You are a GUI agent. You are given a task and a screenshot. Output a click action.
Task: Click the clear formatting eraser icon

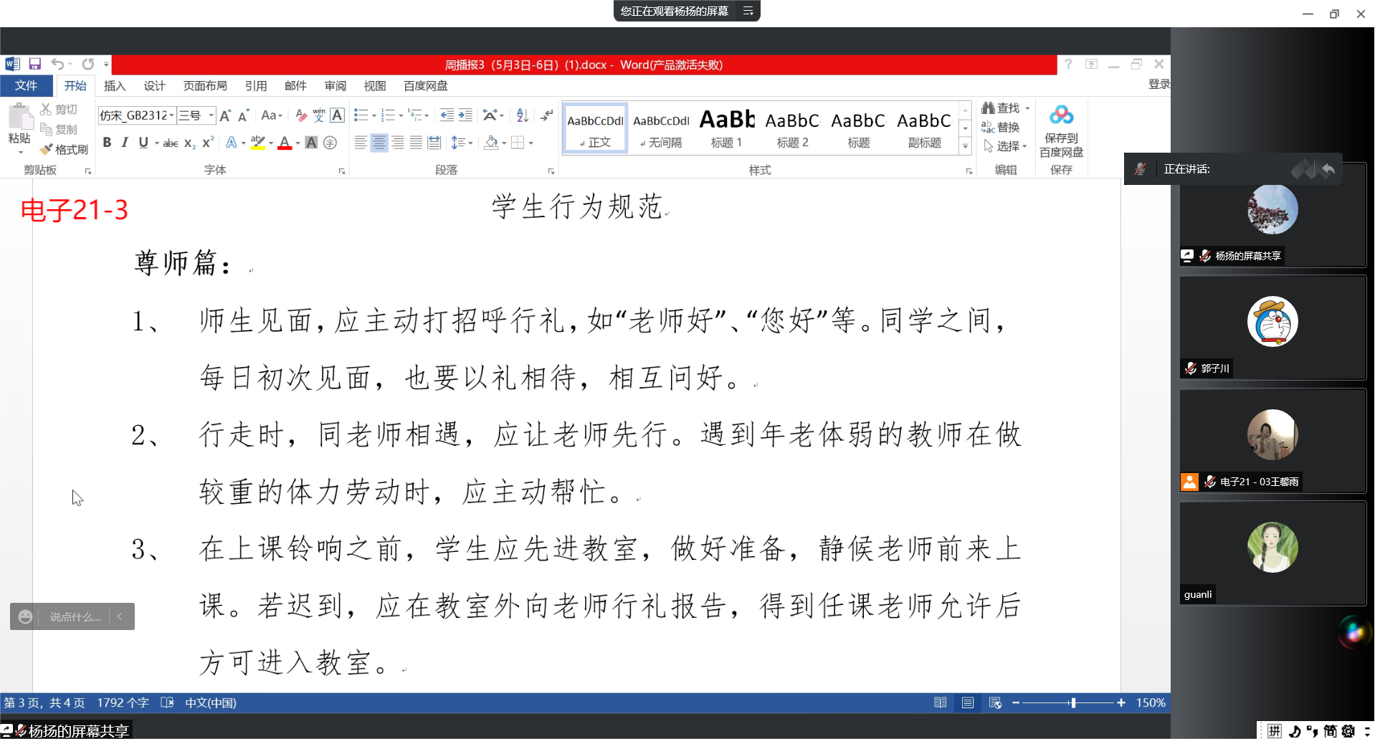301,115
